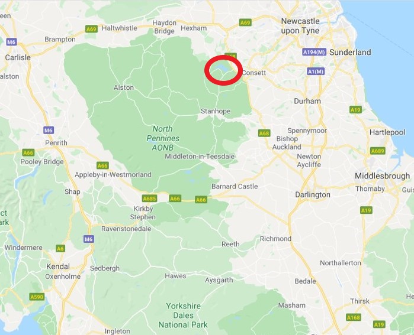Click the Appleby-in-Westmorland label
Image resolution: width=414 pixels, height=335 pixels.
[113, 175]
